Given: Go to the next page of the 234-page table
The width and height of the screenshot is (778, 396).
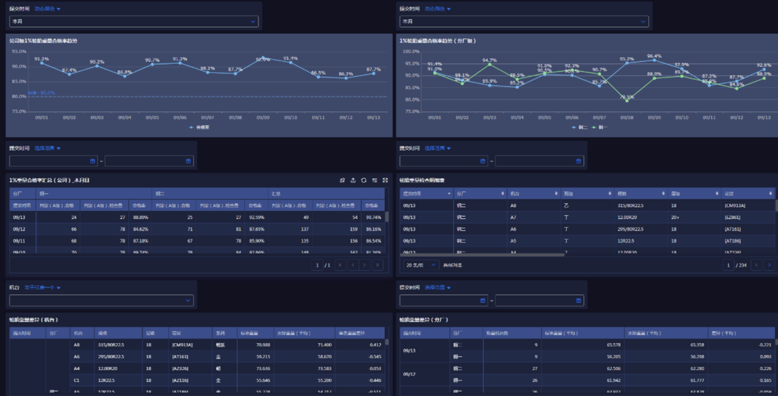Looking at the screenshot, I should pyautogui.click(x=769, y=265).
